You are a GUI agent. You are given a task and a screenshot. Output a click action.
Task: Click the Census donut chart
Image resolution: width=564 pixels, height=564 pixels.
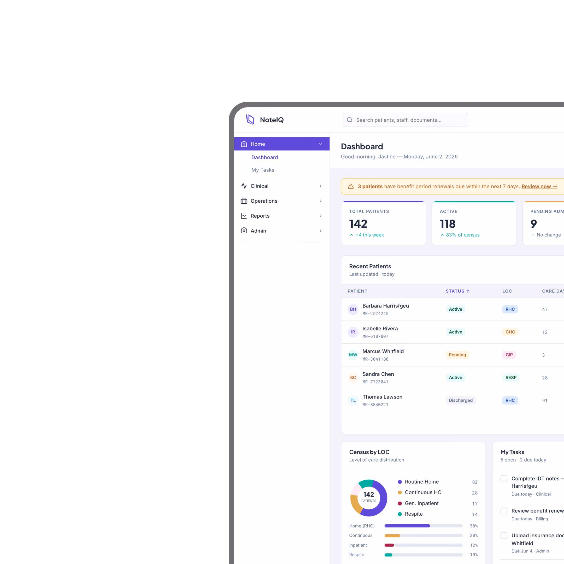(x=369, y=498)
